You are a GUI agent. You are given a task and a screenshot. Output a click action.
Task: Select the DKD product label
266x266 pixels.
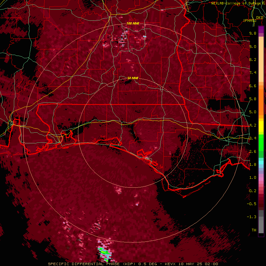point(259,18)
